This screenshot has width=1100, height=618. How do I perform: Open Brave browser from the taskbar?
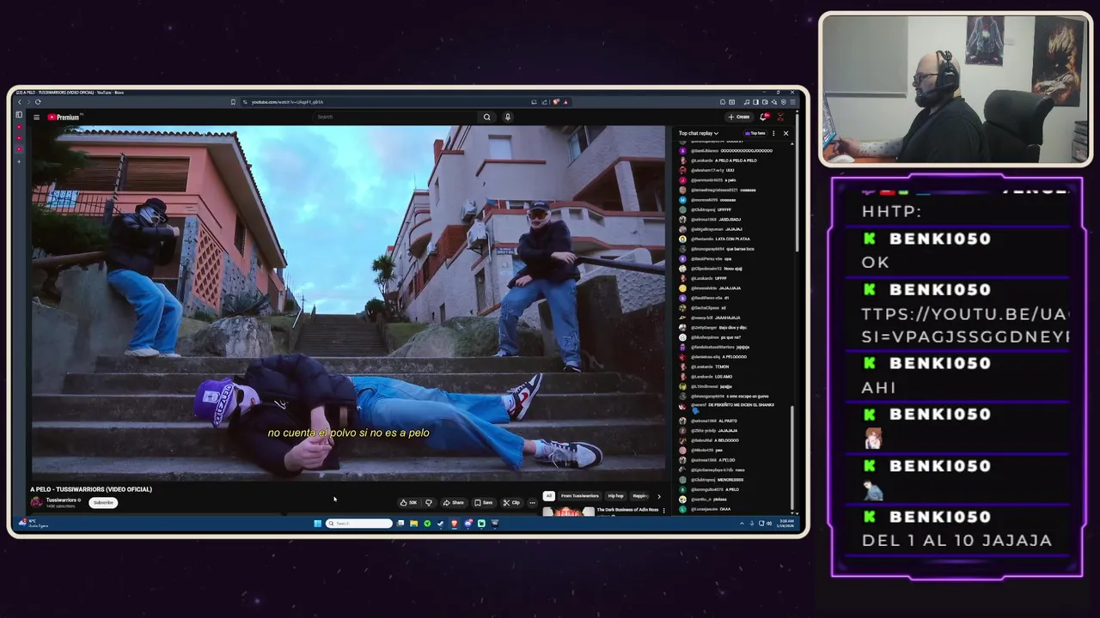click(455, 524)
